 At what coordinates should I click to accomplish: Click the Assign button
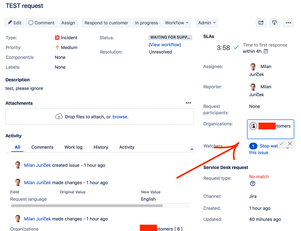coord(68,23)
